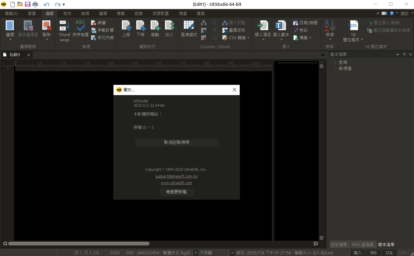The width and height of the screenshot is (414, 256).
Task: Switch to the 專案 project tab
Action: click(121, 14)
